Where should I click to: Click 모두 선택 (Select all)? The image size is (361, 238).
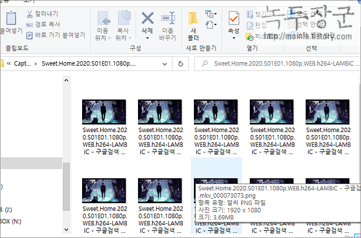pyautogui.click(x=304, y=14)
